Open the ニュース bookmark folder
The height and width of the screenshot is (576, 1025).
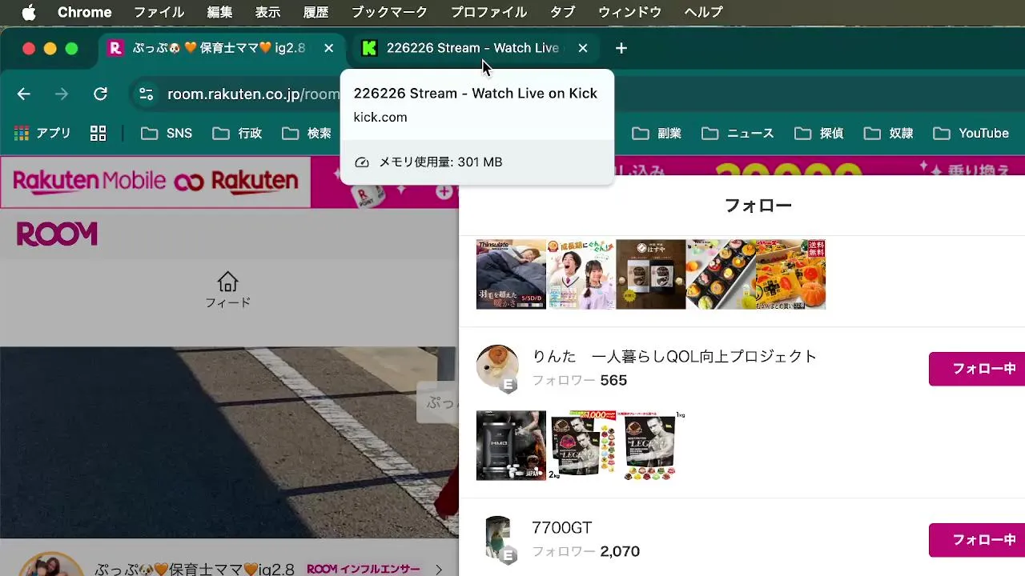(x=738, y=134)
